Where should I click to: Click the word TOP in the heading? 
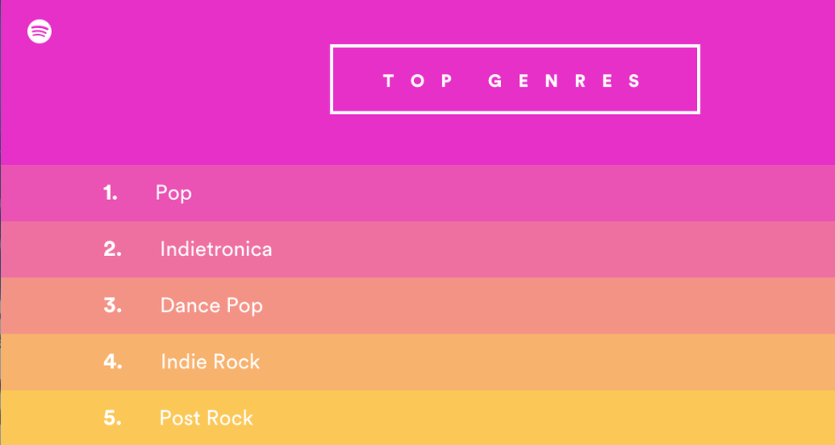click(417, 82)
